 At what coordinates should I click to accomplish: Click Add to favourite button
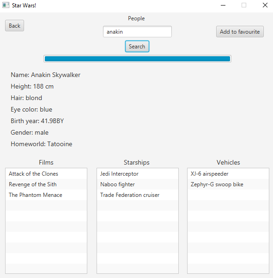[x=240, y=32]
